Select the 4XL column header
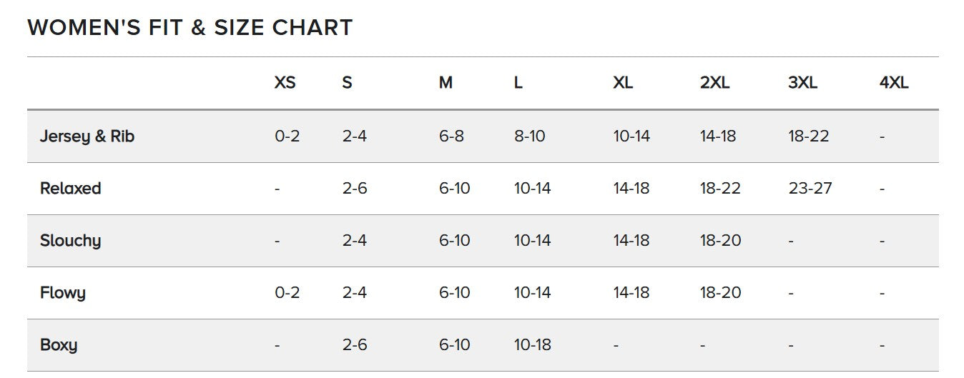The width and height of the screenshot is (964, 378). coord(893,83)
